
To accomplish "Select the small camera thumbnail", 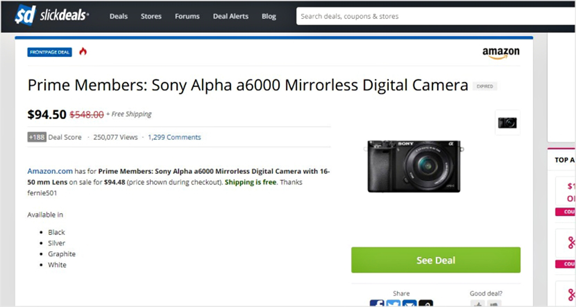I will coord(507,123).
